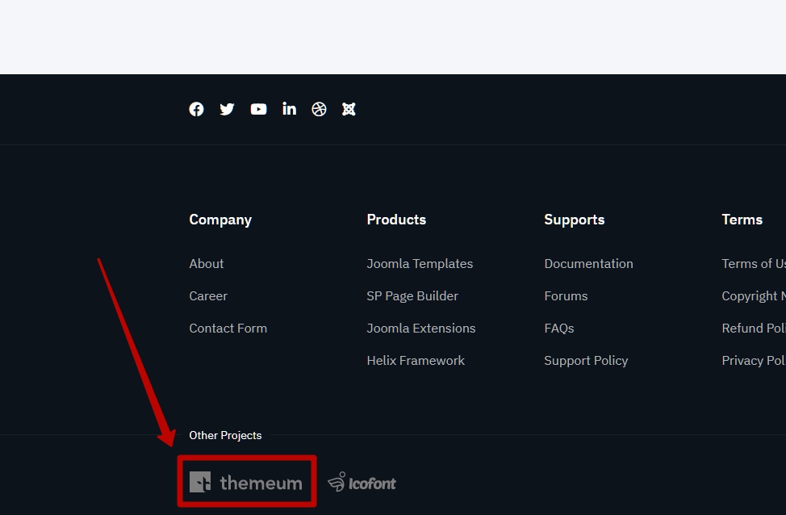
Task: Open the Career link
Action: (208, 296)
